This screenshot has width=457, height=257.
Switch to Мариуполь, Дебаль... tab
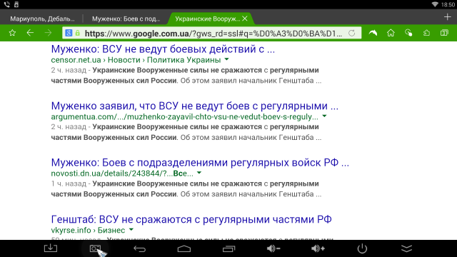point(42,19)
